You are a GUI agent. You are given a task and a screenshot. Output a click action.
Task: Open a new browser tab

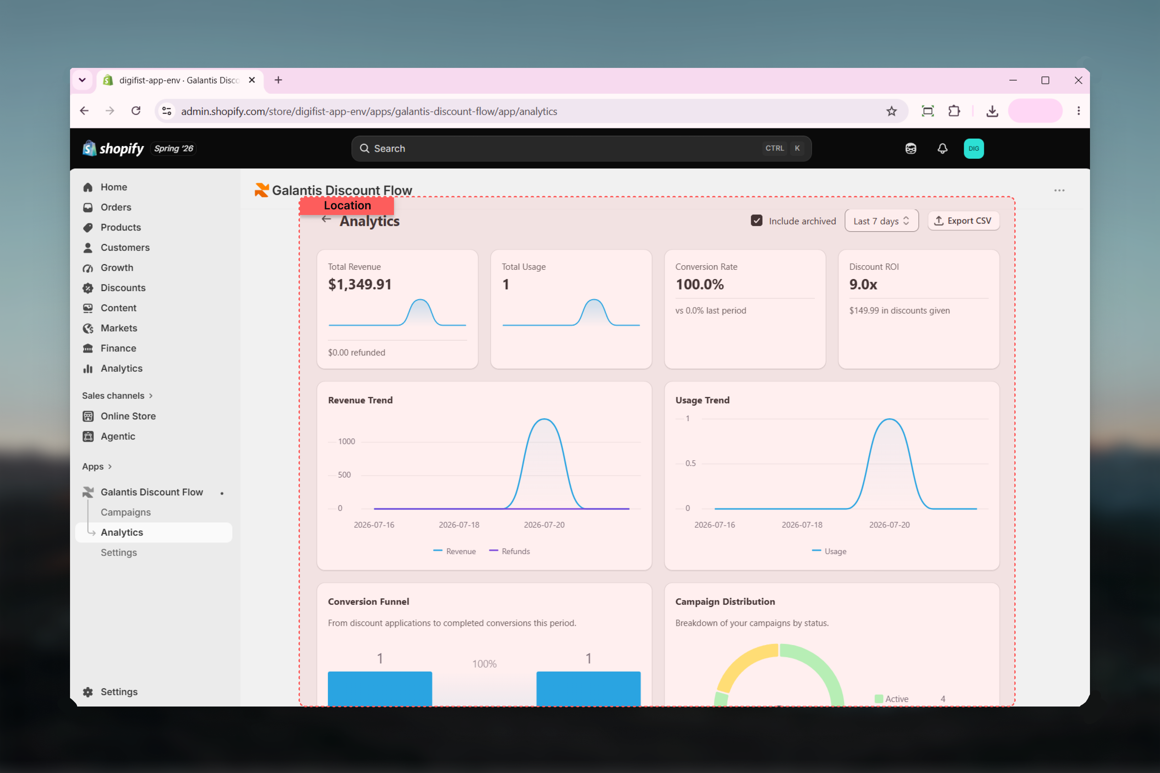tap(278, 80)
